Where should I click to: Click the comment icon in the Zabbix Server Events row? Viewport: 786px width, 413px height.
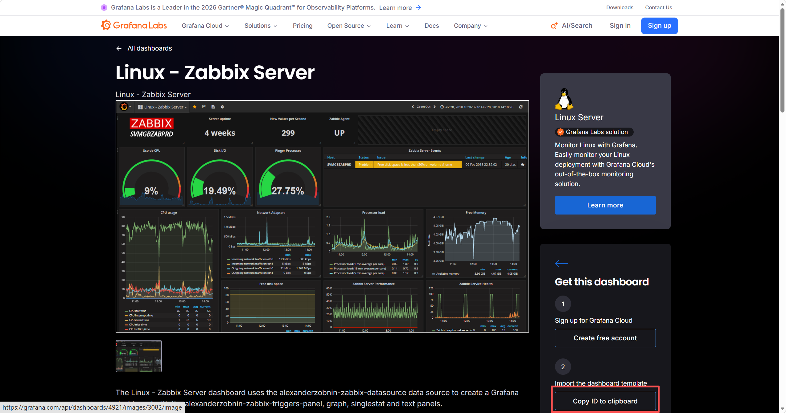tap(523, 165)
